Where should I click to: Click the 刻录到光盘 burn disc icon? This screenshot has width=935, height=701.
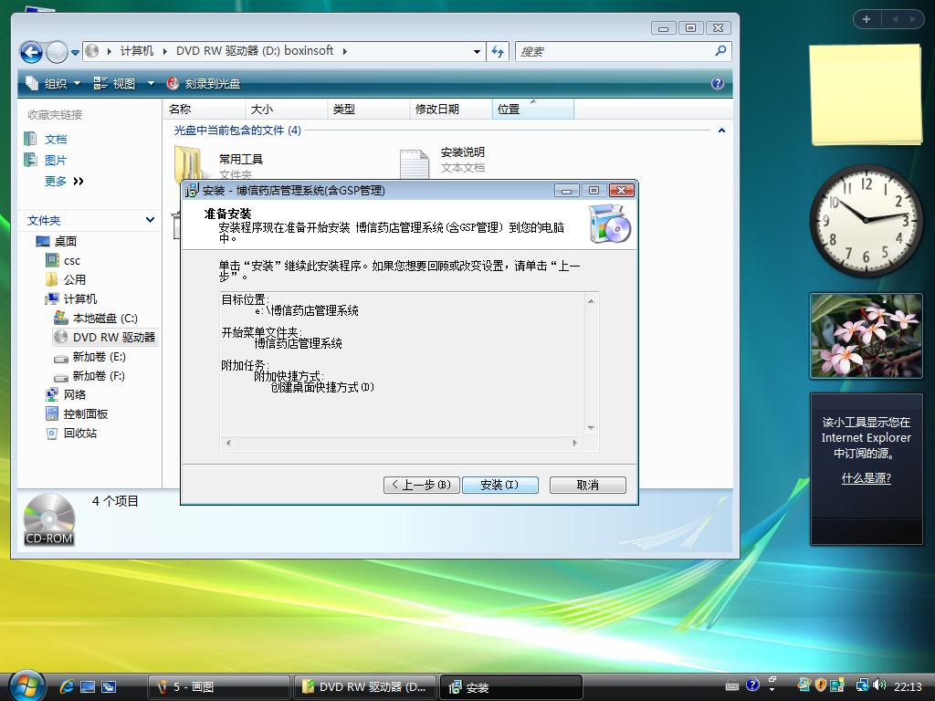[x=173, y=83]
